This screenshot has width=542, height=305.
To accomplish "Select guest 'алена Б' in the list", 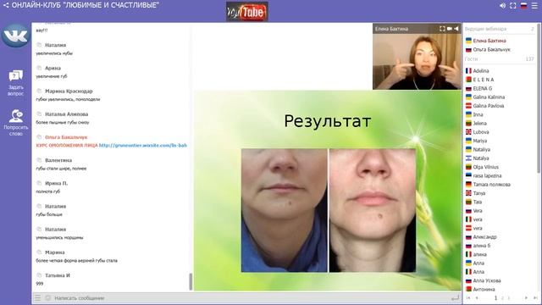I will [482, 246].
